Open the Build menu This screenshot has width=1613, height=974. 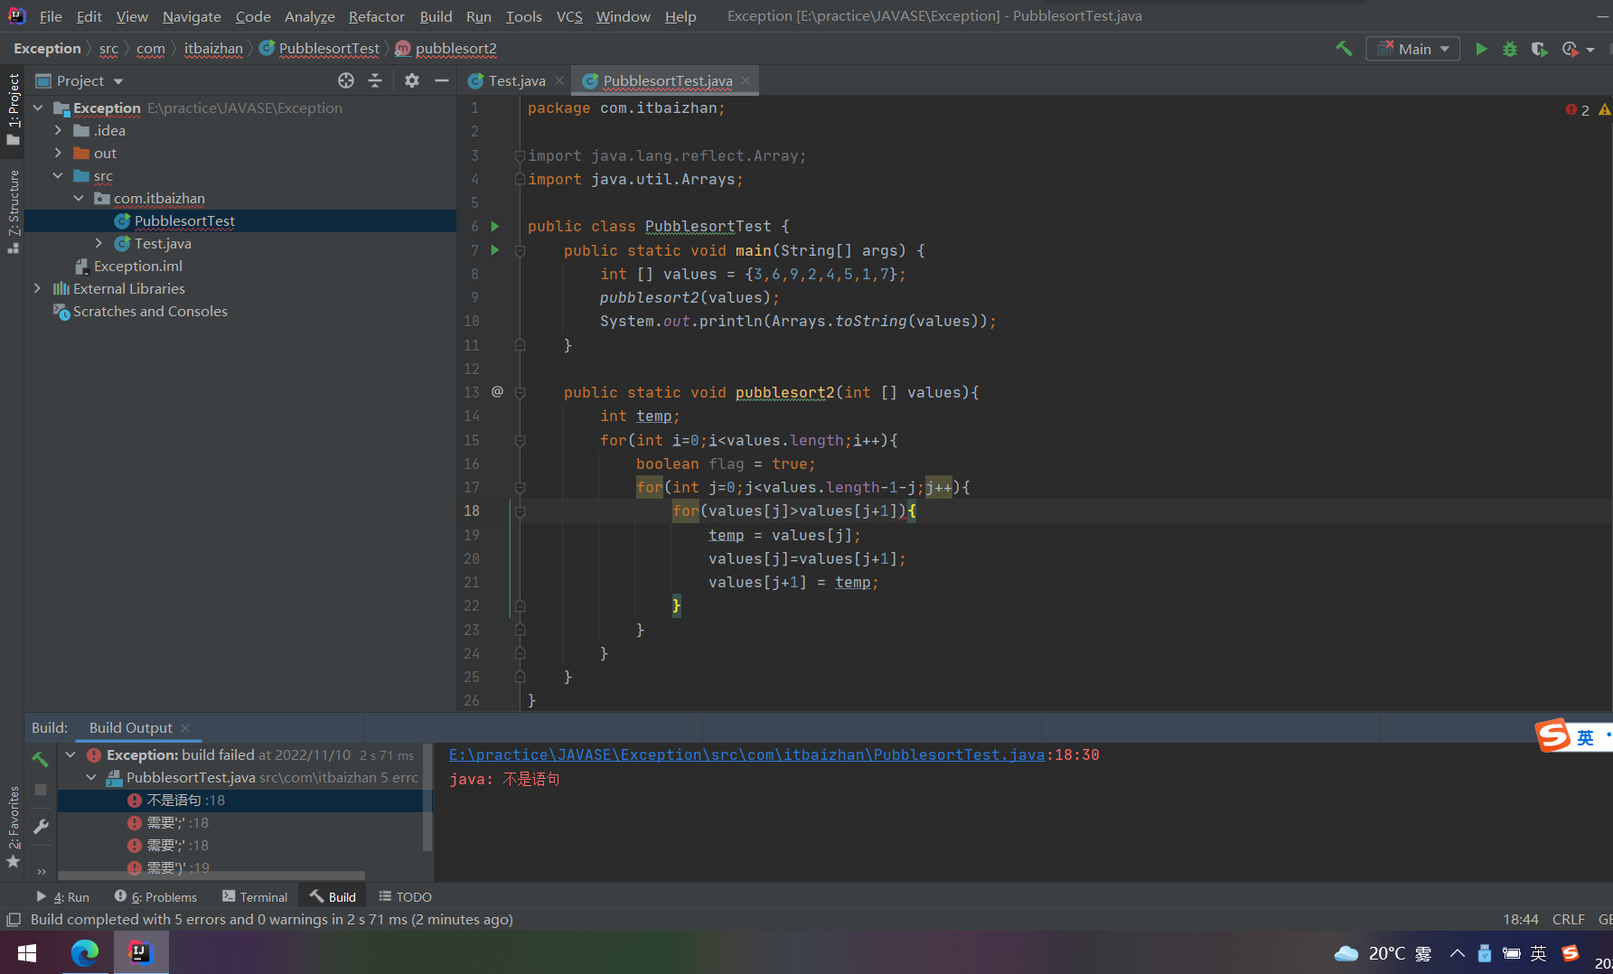[x=436, y=16]
